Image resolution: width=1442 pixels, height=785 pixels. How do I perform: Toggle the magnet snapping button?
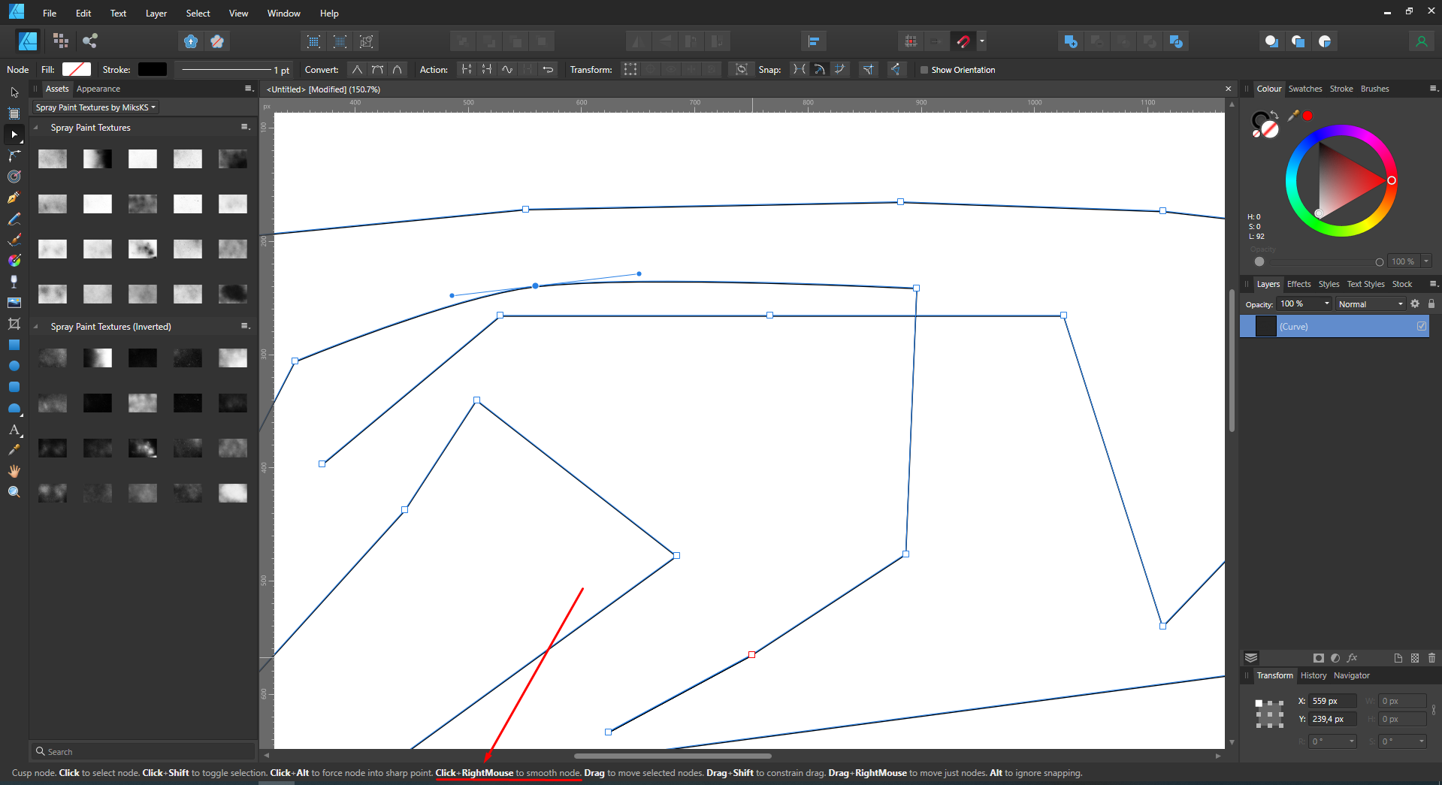[x=964, y=41]
